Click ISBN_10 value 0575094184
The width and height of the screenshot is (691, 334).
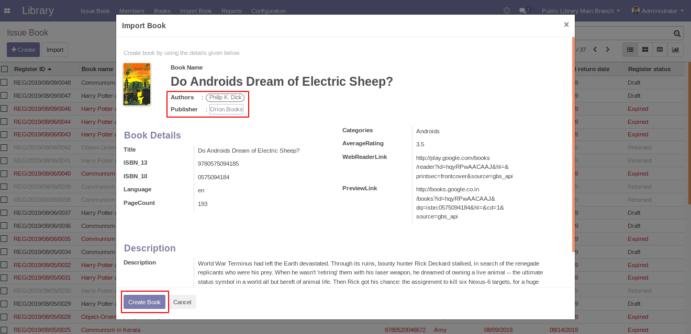tap(214, 177)
